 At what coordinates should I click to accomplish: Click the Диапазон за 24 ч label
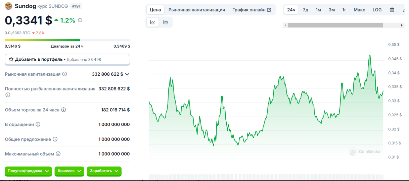67,46
